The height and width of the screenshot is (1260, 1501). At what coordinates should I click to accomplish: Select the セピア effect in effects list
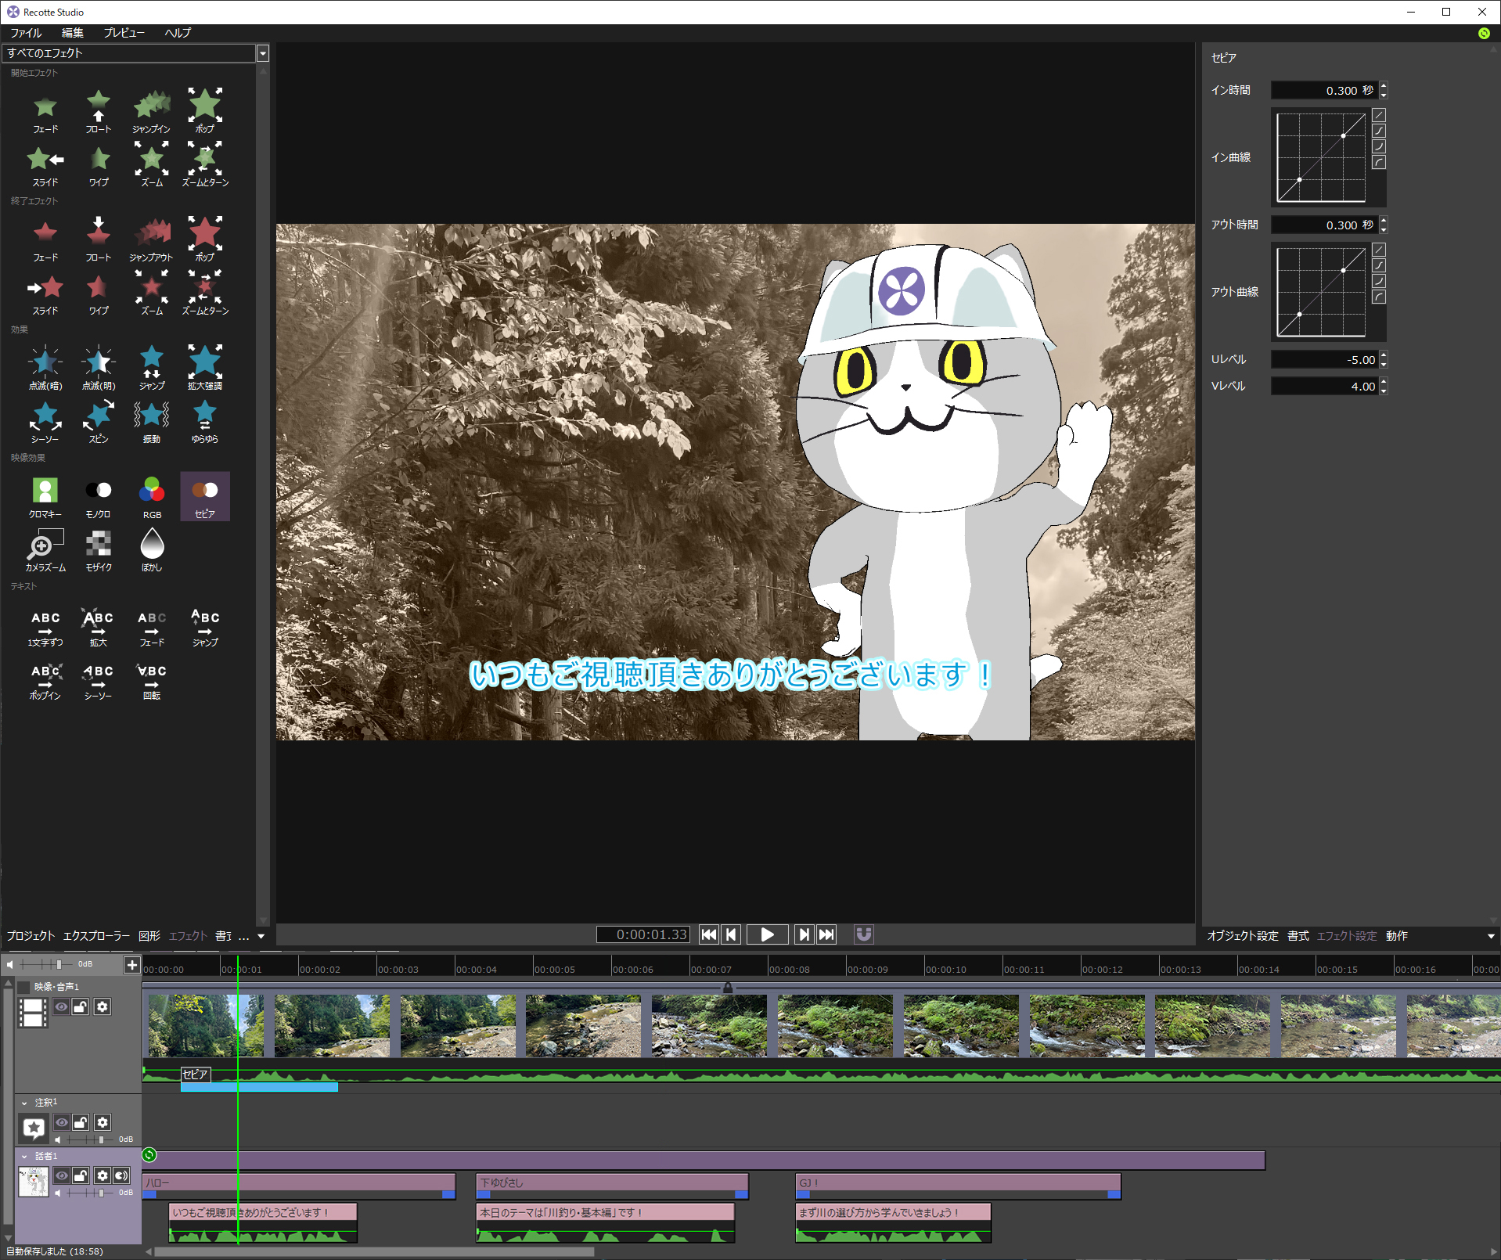(x=205, y=496)
